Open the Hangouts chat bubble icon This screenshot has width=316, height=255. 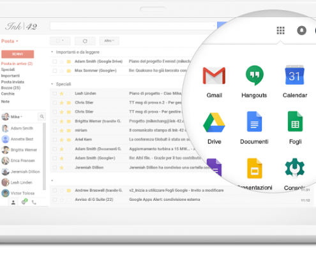point(24,201)
